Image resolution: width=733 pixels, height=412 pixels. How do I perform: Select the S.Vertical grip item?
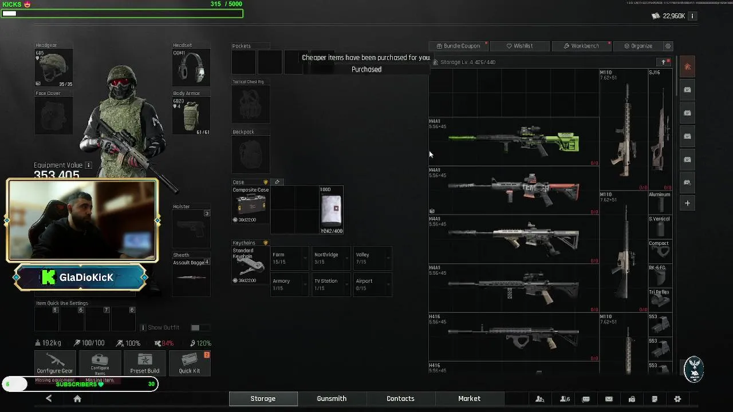point(660,227)
